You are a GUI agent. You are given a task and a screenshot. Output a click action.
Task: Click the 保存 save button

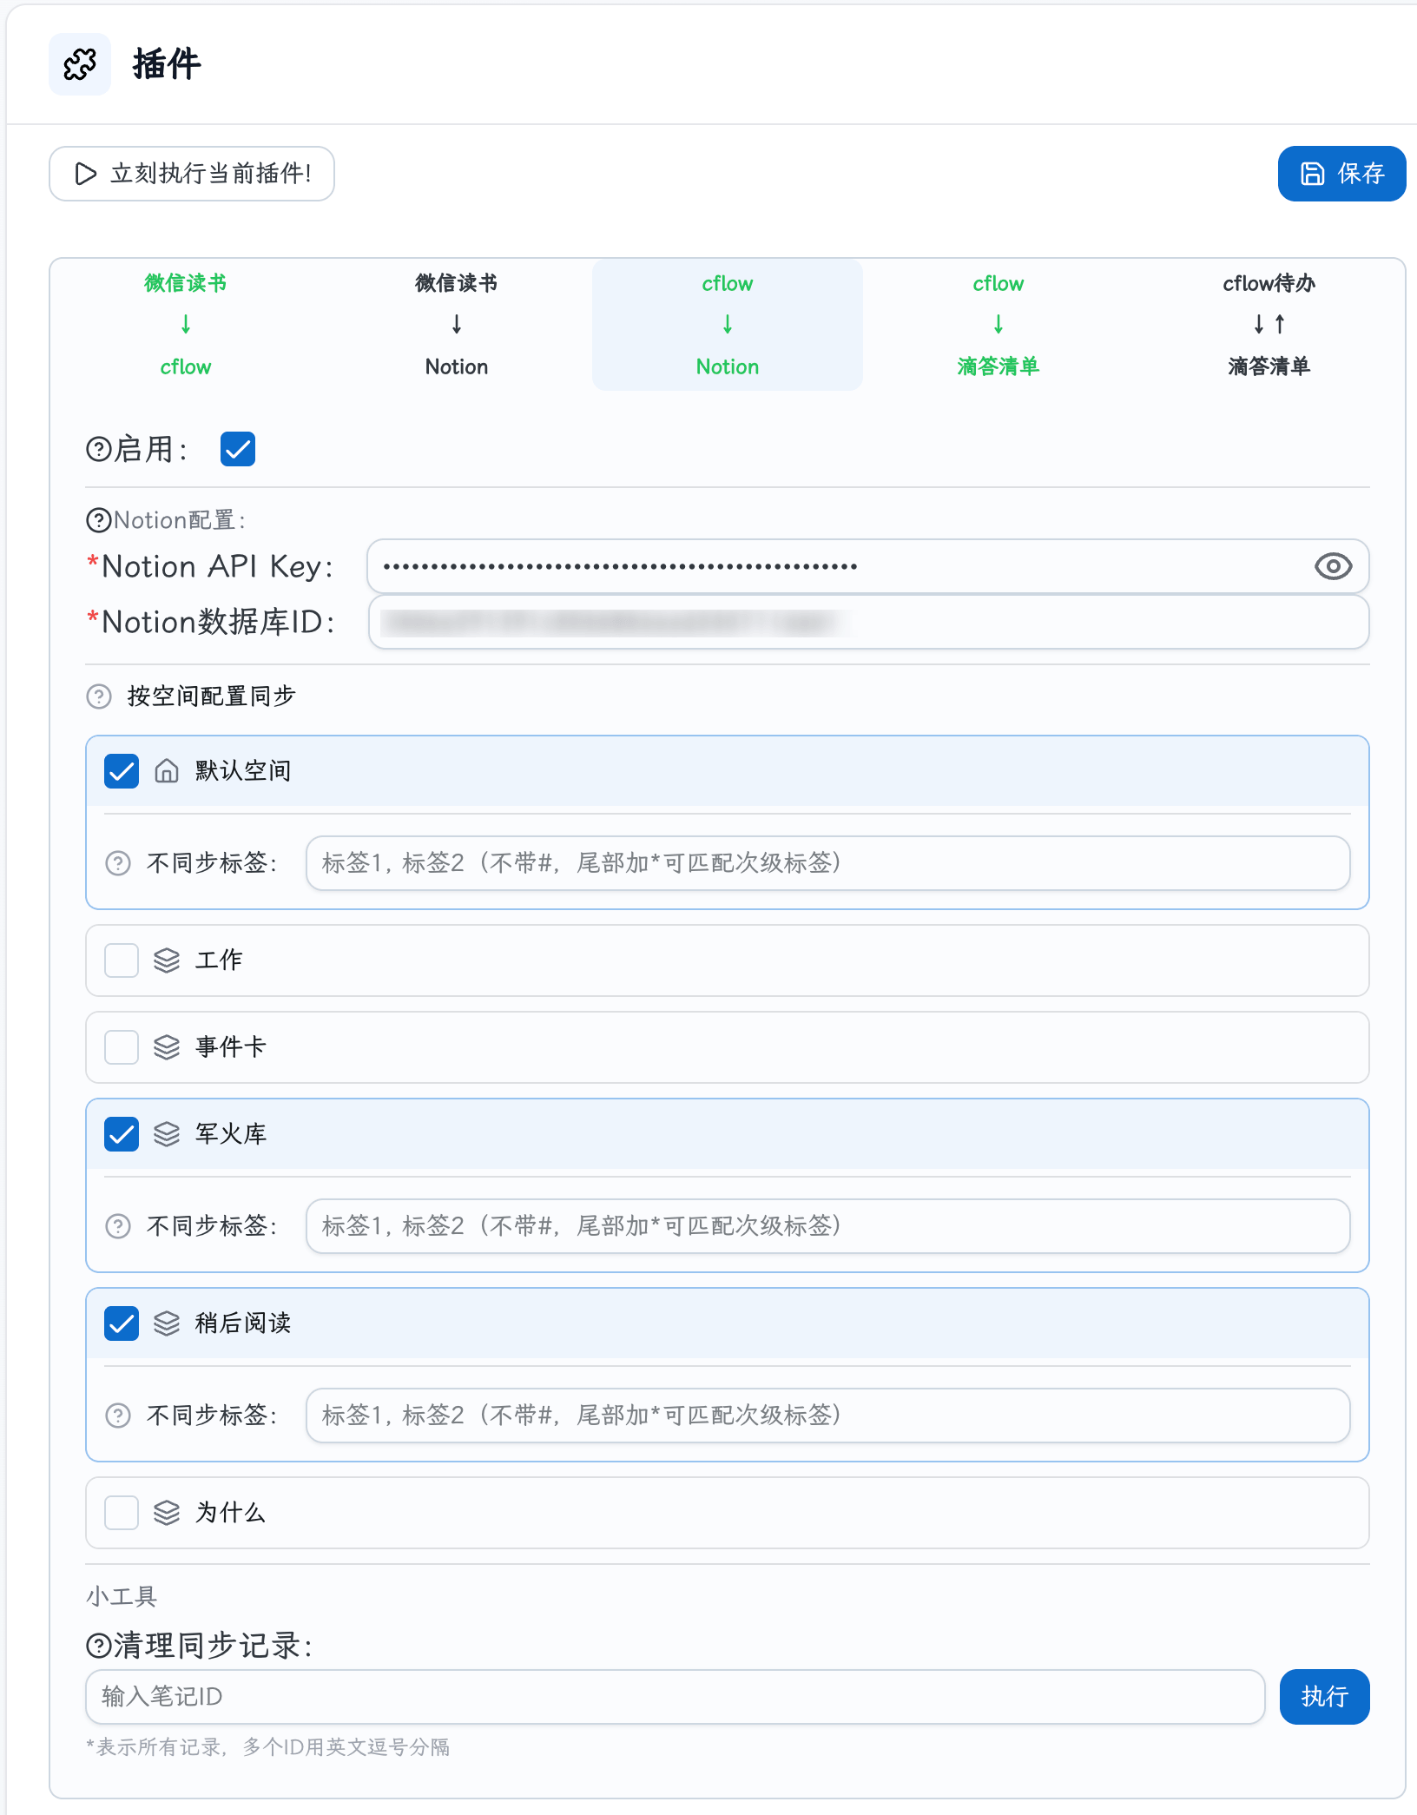1341,174
